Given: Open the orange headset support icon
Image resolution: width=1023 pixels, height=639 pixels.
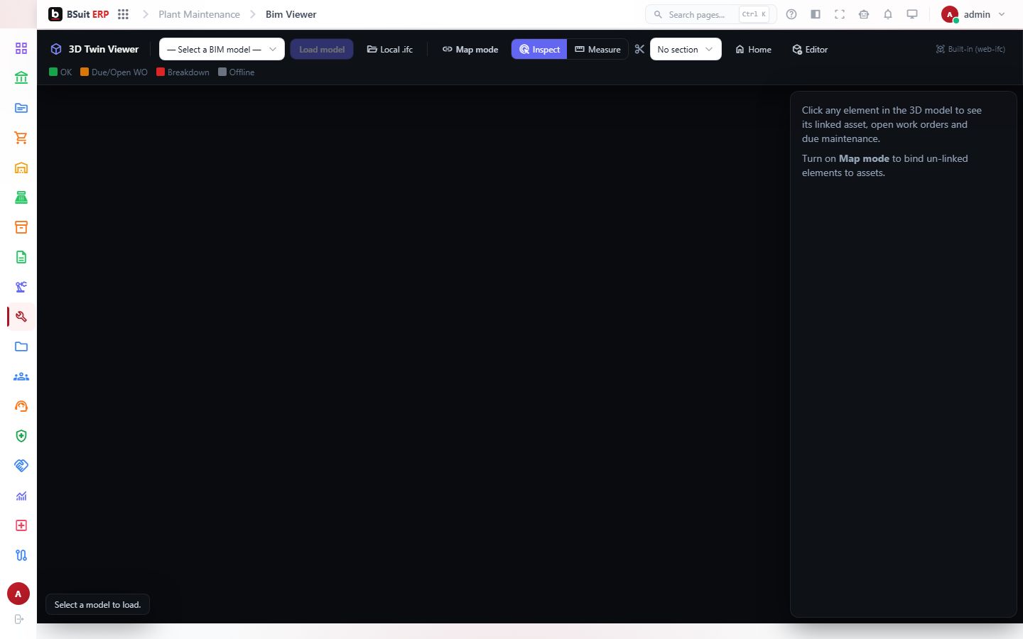Looking at the screenshot, I should pos(21,406).
